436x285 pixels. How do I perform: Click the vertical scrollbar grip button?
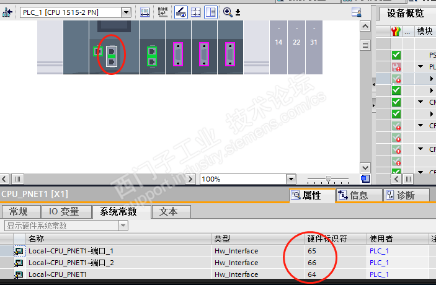coord(365,45)
